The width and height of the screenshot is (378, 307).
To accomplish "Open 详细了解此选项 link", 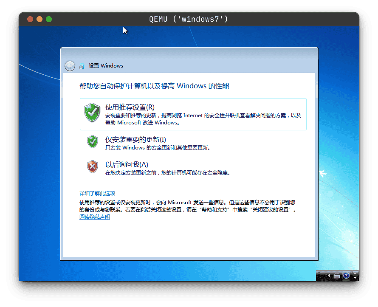I will click(x=97, y=193).
